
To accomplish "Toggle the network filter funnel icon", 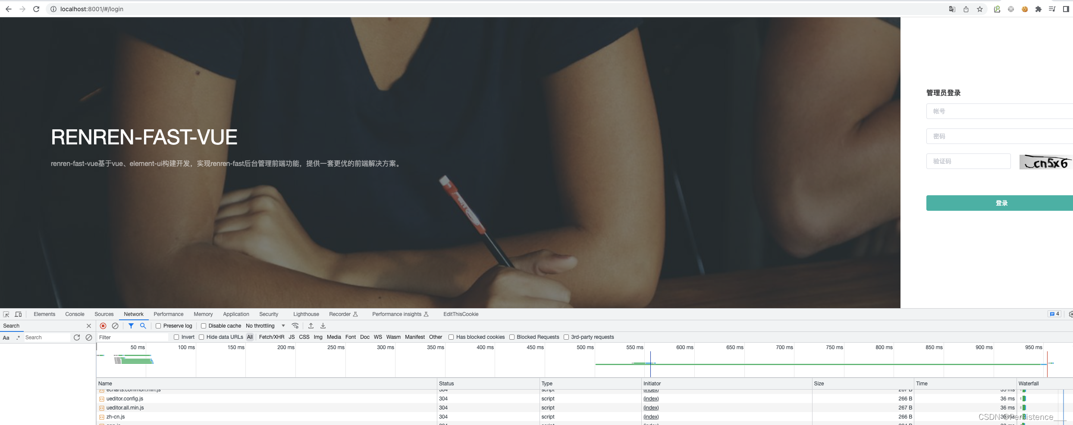I will (x=131, y=326).
